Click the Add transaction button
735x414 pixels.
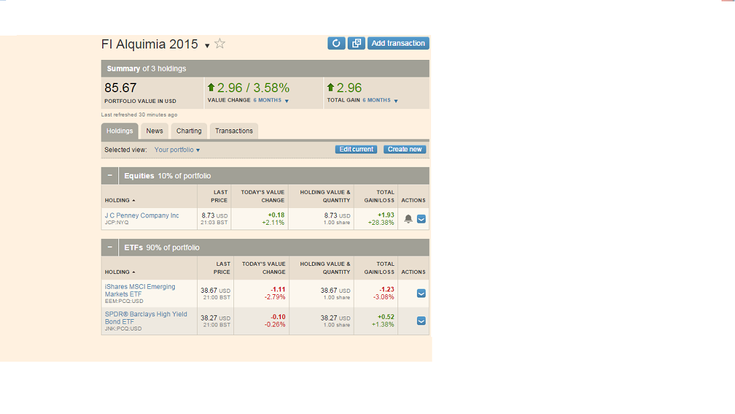pos(398,43)
